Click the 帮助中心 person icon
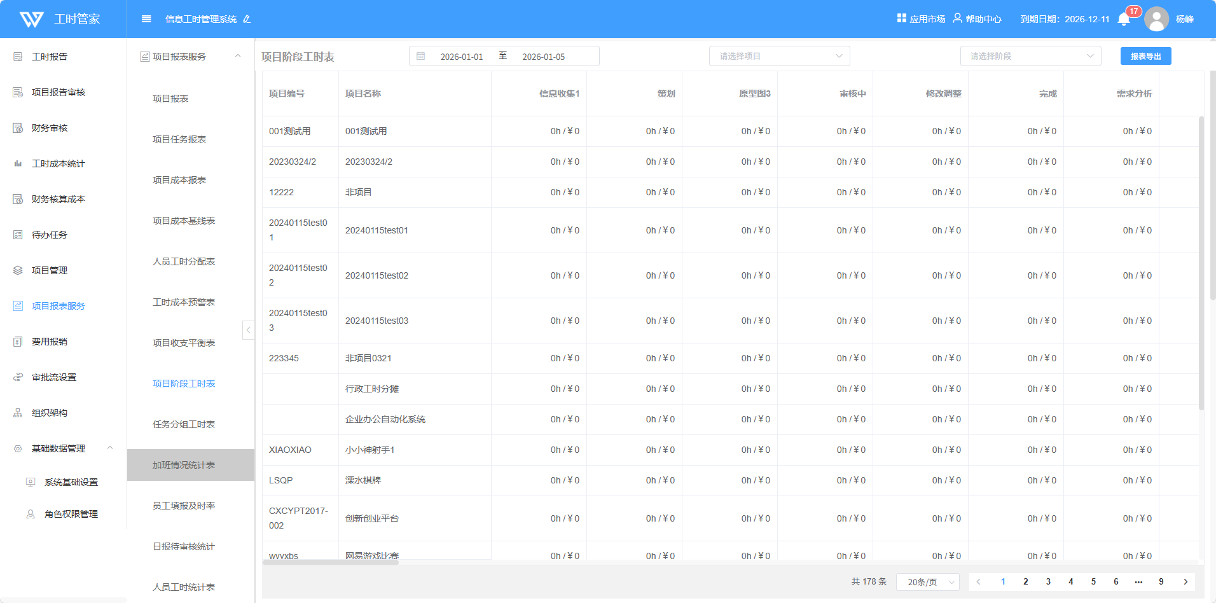The width and height of the screenshot is (1216, 603). tap(957, 18)
